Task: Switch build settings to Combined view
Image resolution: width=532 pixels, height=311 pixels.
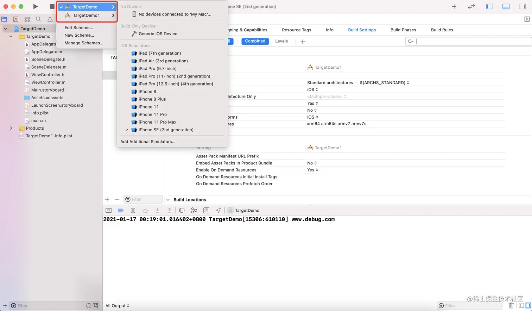Action: click(255, 41)
